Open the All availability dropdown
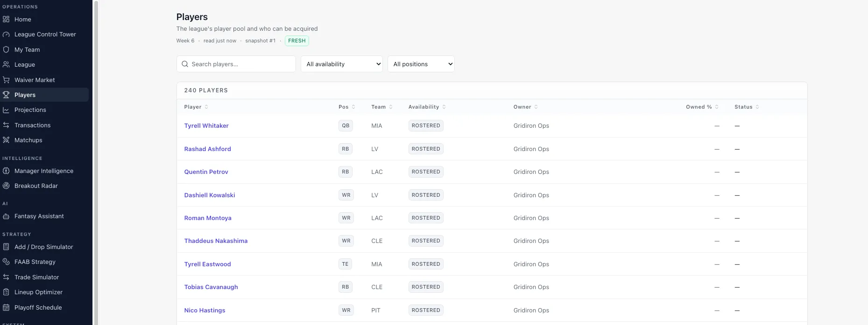Image resolution: width=868 pixels, height=325 pixels. pyautogui.click(x=342, y=64)
